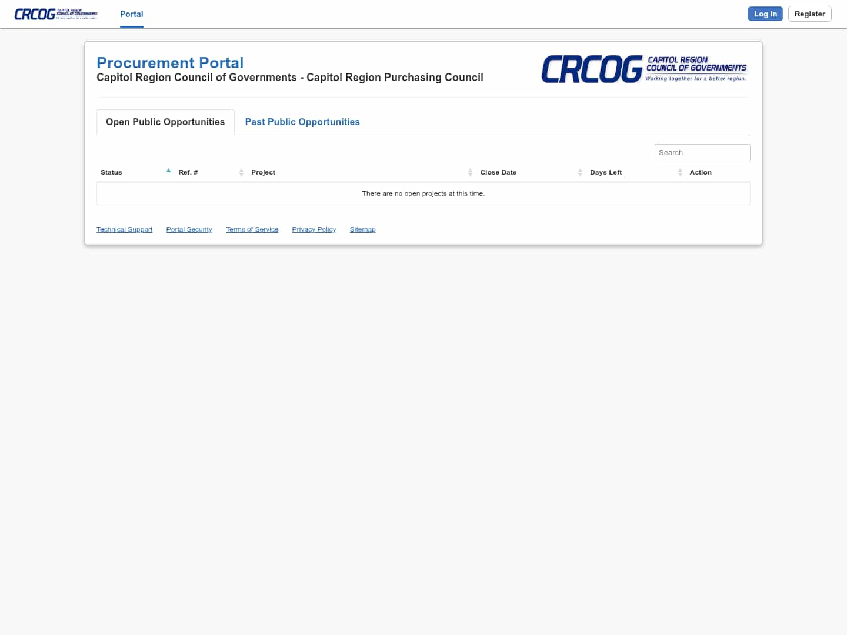This screenshot has height=635, width=847.
Task: Click the ascending sort indicator on Status
Action: [x=168, y=171]
